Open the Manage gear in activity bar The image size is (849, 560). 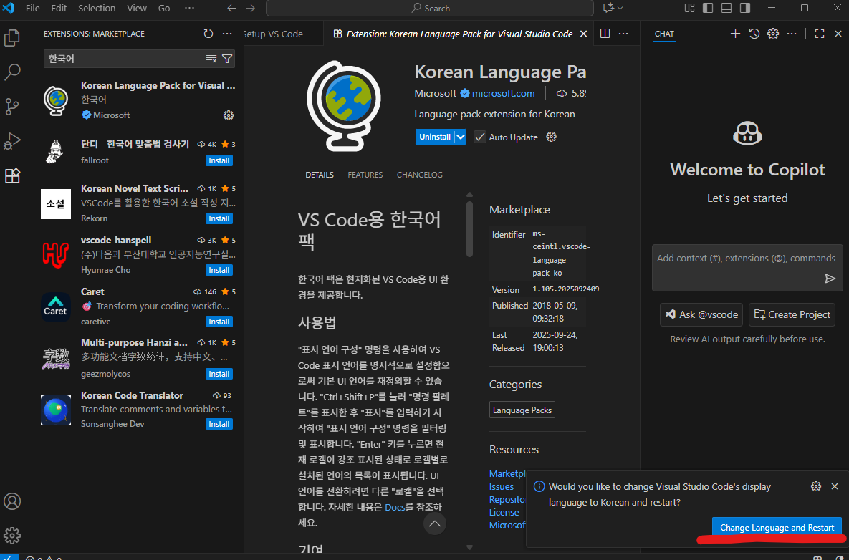point(12,535)
